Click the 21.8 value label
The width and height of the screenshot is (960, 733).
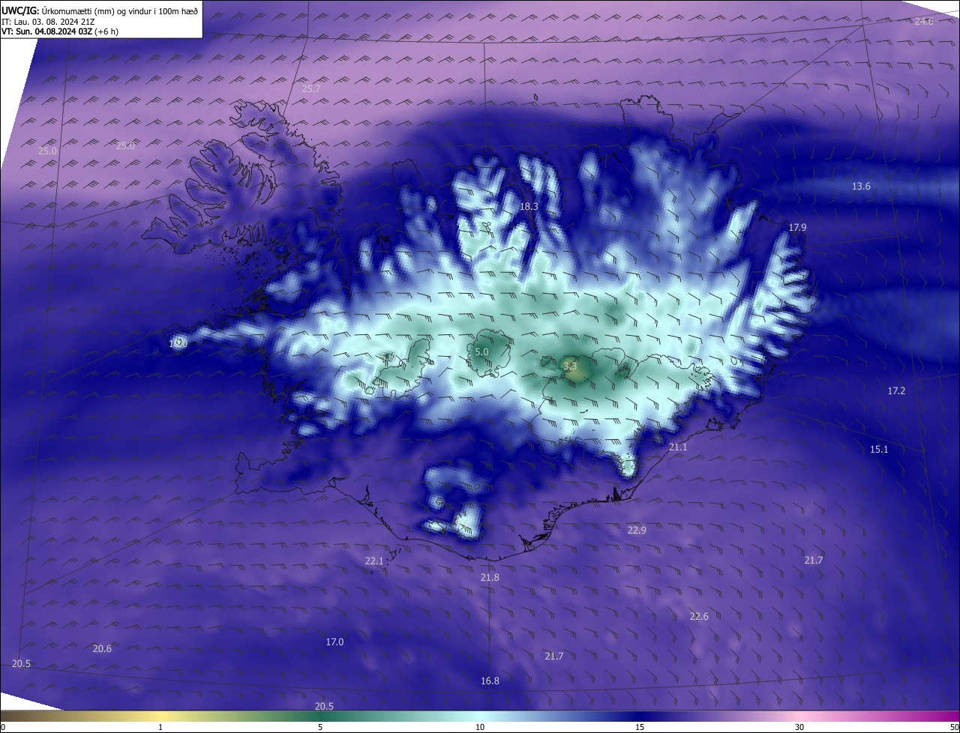tap(490, 577)
